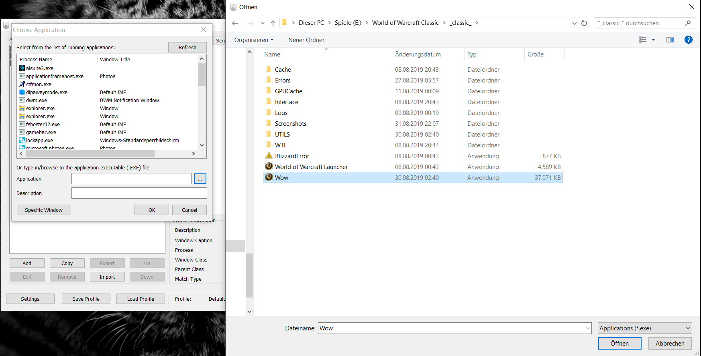The image size is (701, 356).
Task: Close the Choose Application dialog
Action: click(204, 30)
